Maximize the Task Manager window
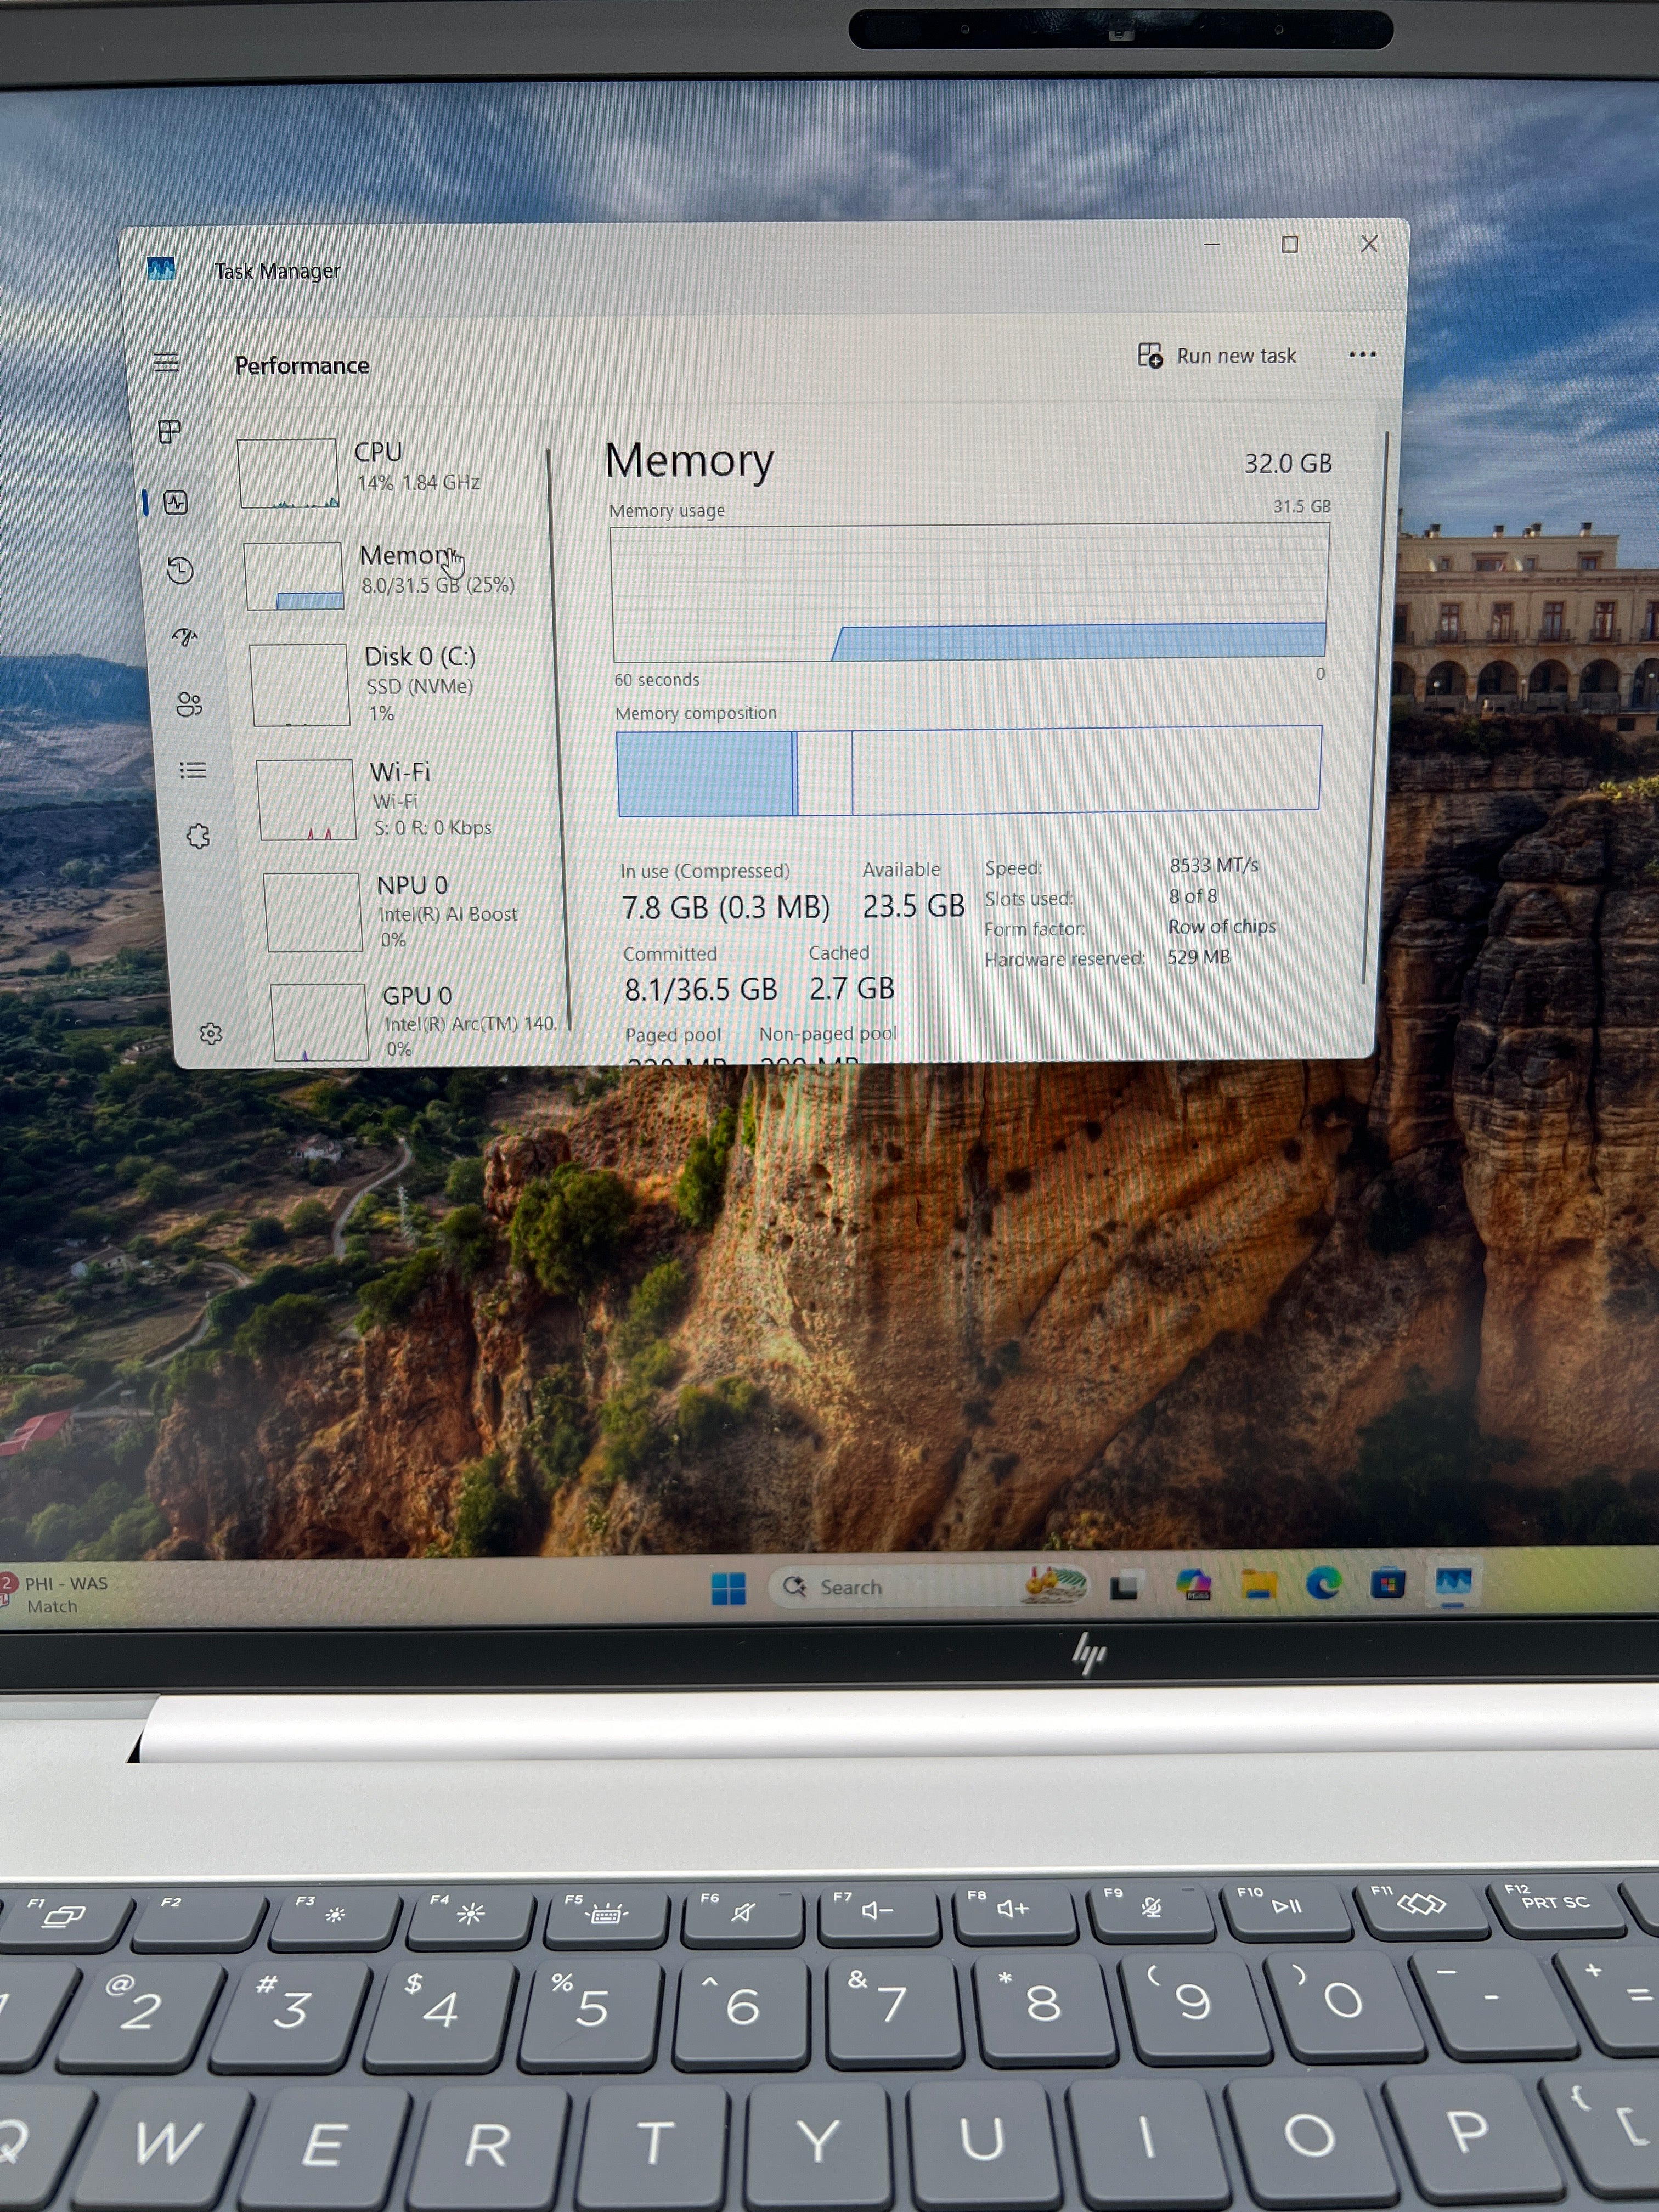1659x2212 pixels. [1290, 244]
